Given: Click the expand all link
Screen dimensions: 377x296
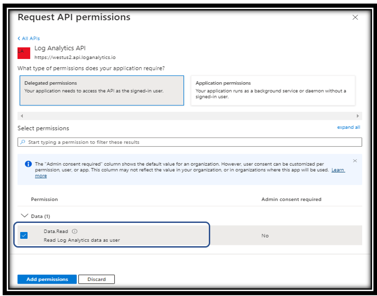Looking at the screenshot, I should pyautogui.click(x=349, y=127).
